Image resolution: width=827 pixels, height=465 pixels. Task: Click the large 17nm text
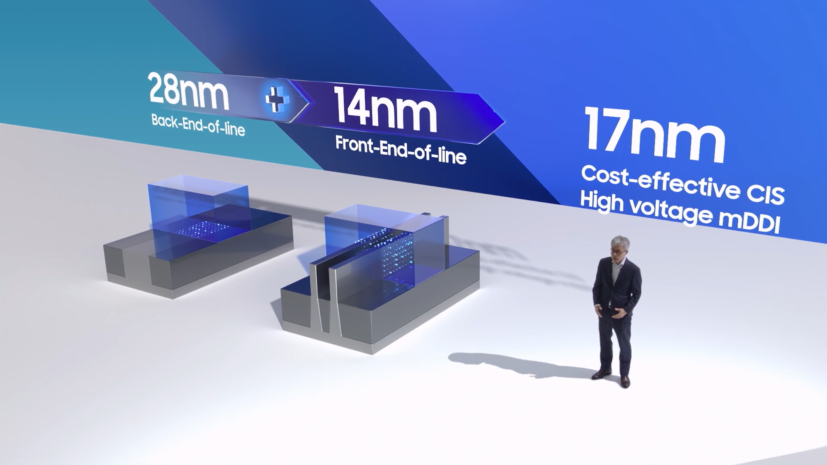[x=653, y=135]
